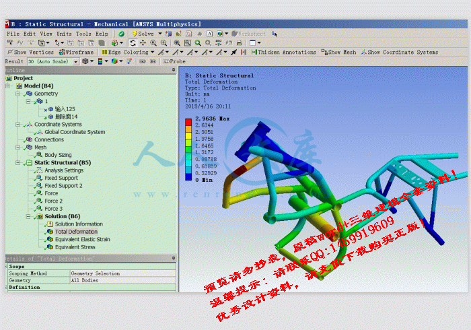This screenshot has width=471, height=330.
Task: Select Analysis Settings in the outline
Action: [x=64, y=170]
